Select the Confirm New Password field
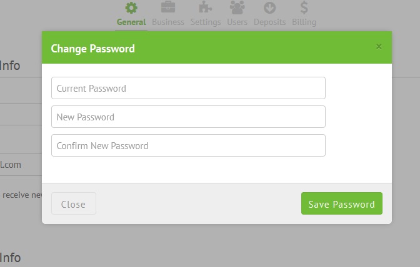Screen dimensions: 420x267 click(188, 145)
